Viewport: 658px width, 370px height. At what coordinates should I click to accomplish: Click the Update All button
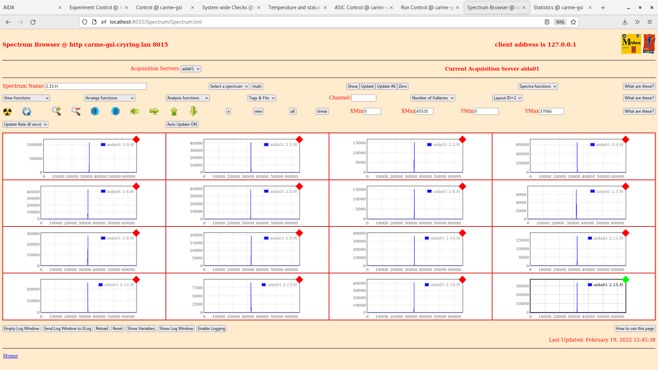(386, 86)
